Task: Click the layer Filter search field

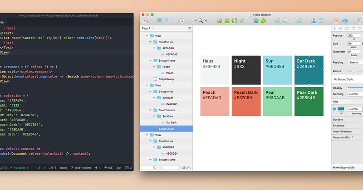Action: 160,167
